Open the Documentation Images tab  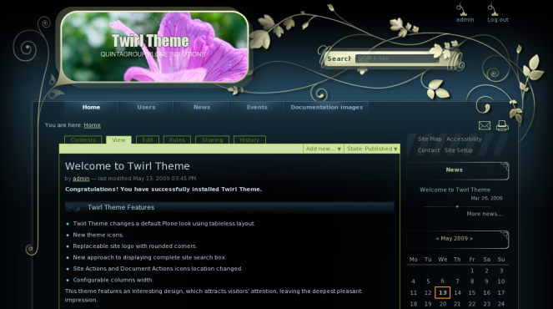(x=327, y=108)
